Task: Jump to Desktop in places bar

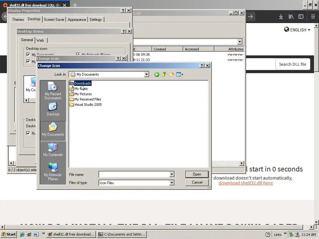Action: pyautogui.click(x=53, y=109)
